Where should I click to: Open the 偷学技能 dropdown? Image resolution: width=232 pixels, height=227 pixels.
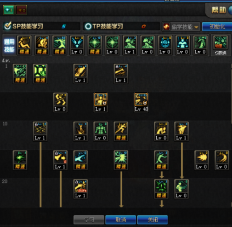(x=181, y=27)
